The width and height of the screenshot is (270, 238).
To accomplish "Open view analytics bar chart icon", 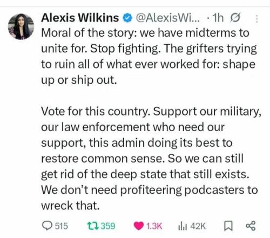I will tap(183, 226).
